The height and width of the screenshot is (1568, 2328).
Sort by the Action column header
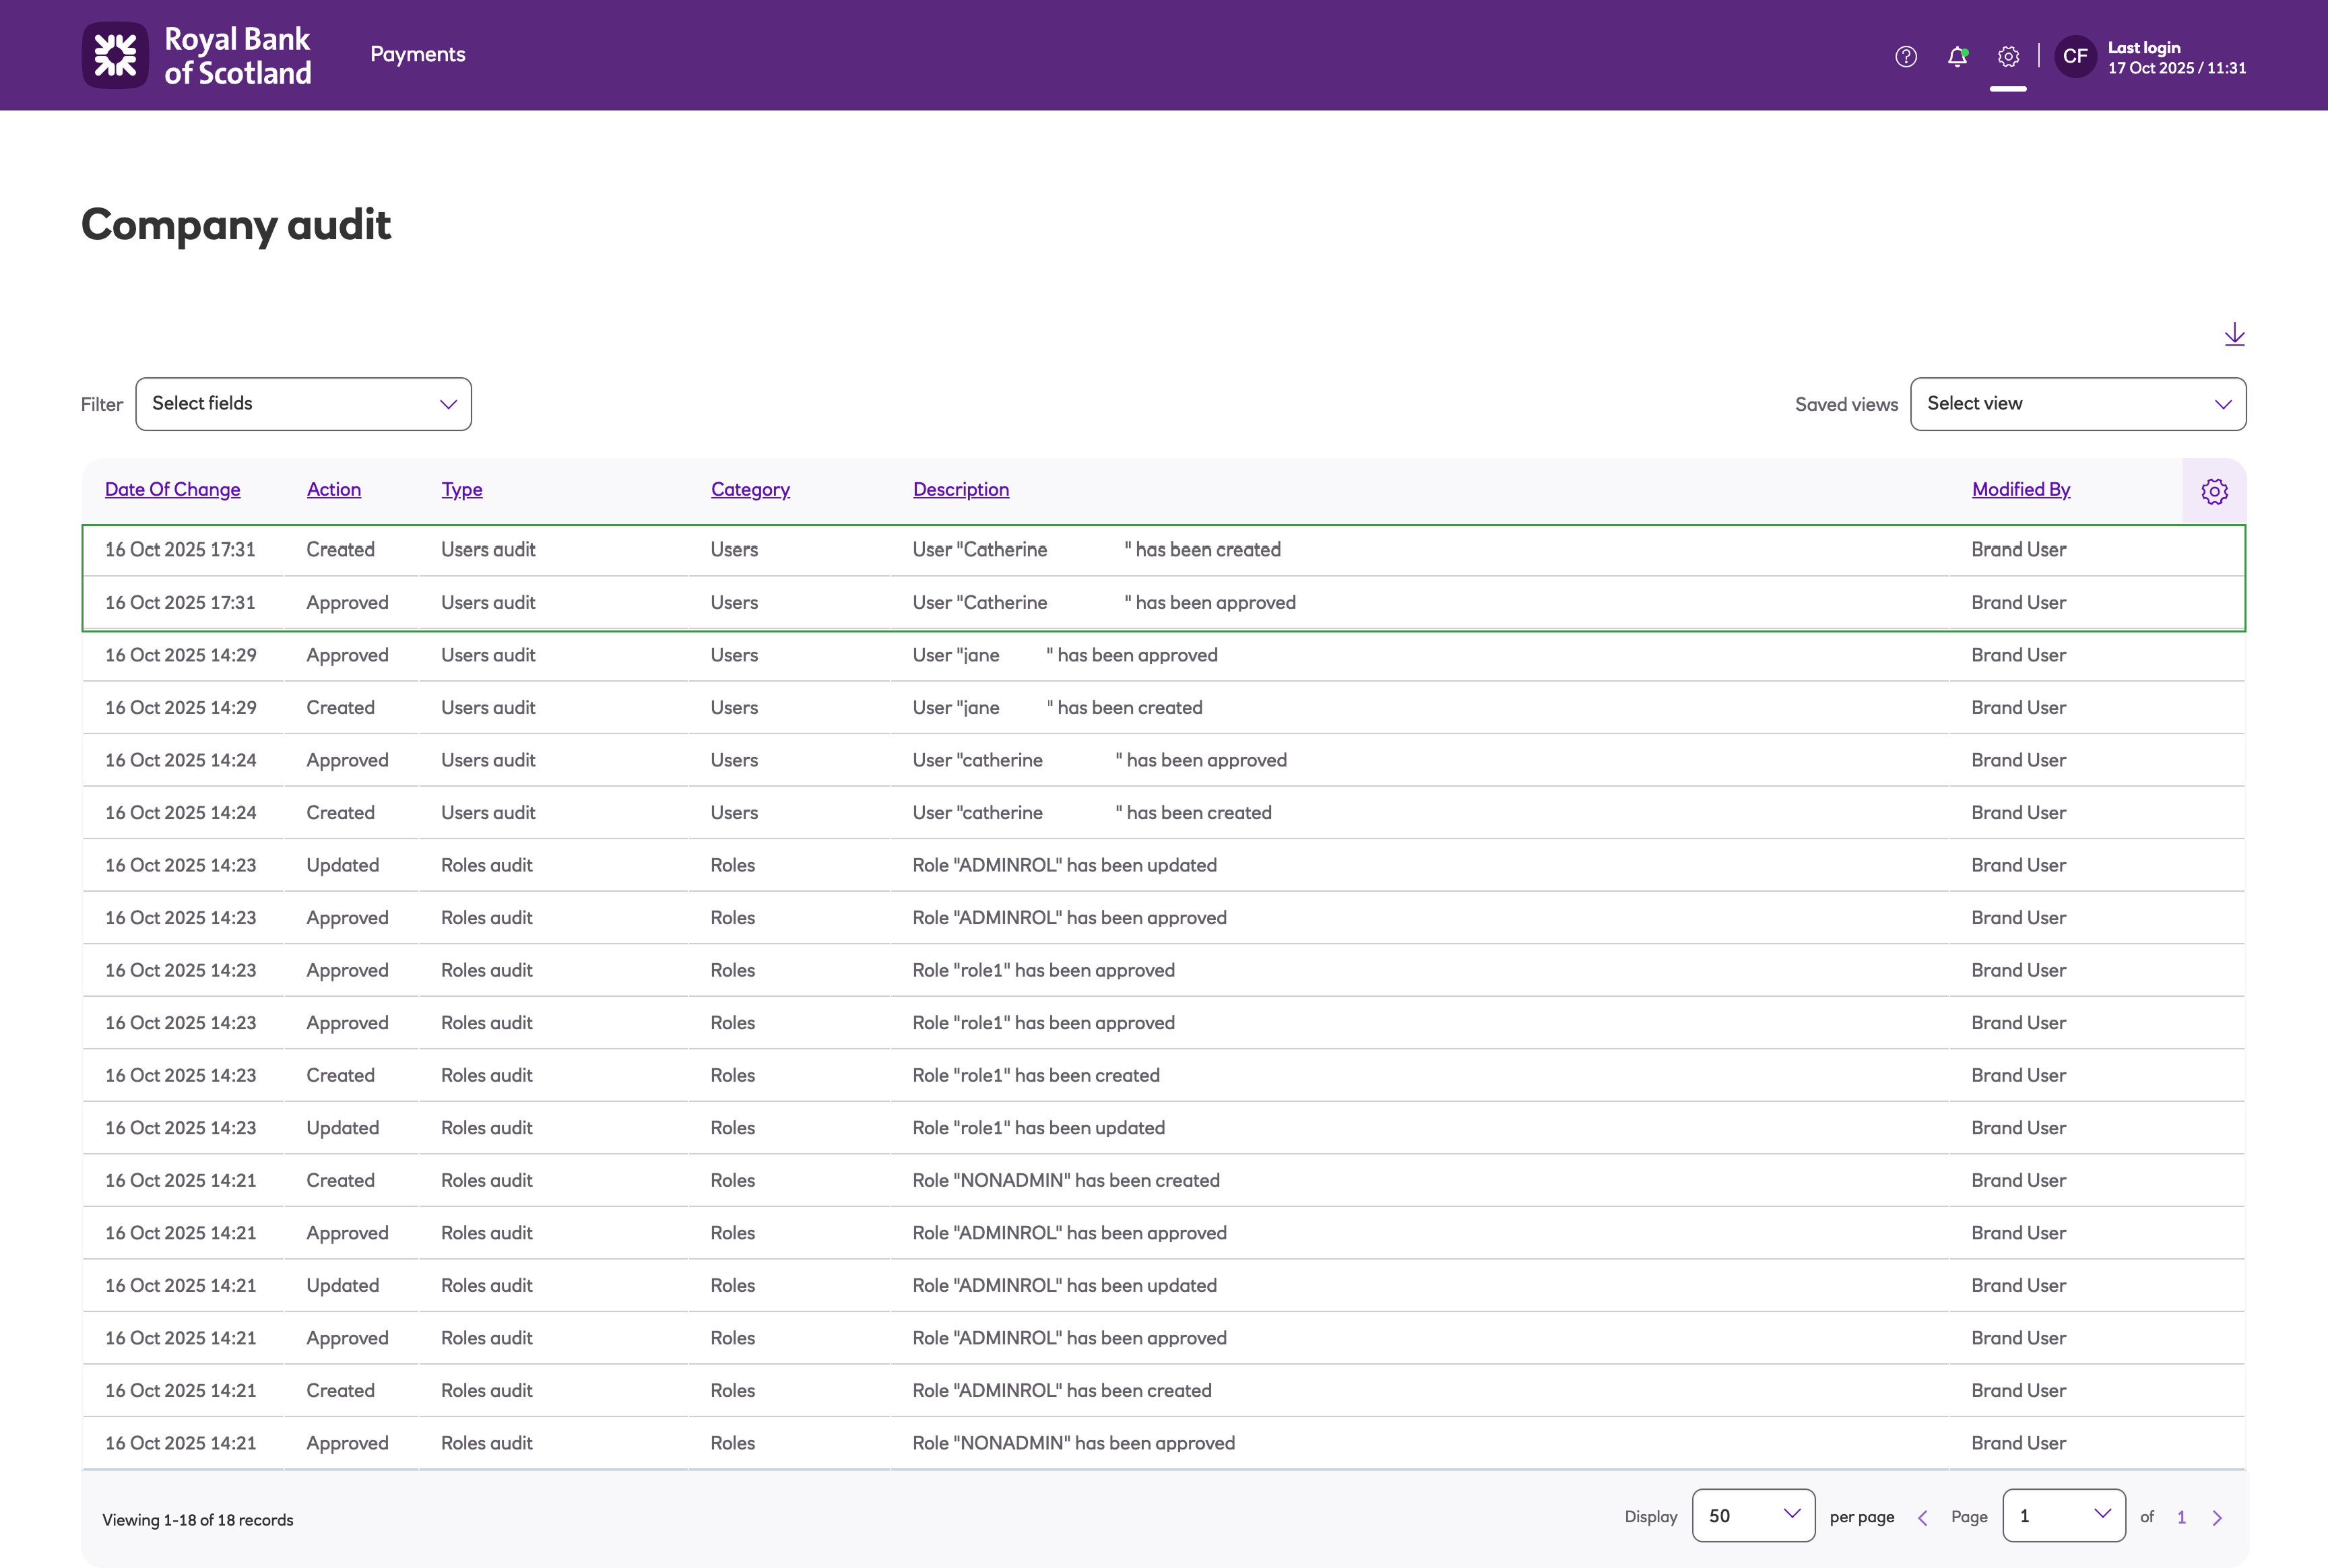click(333, 489)
